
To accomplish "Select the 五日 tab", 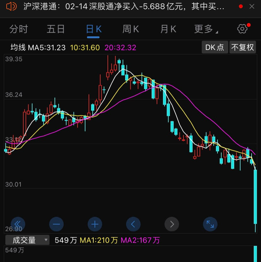I will pyautogui.click(x=55, y=29).
